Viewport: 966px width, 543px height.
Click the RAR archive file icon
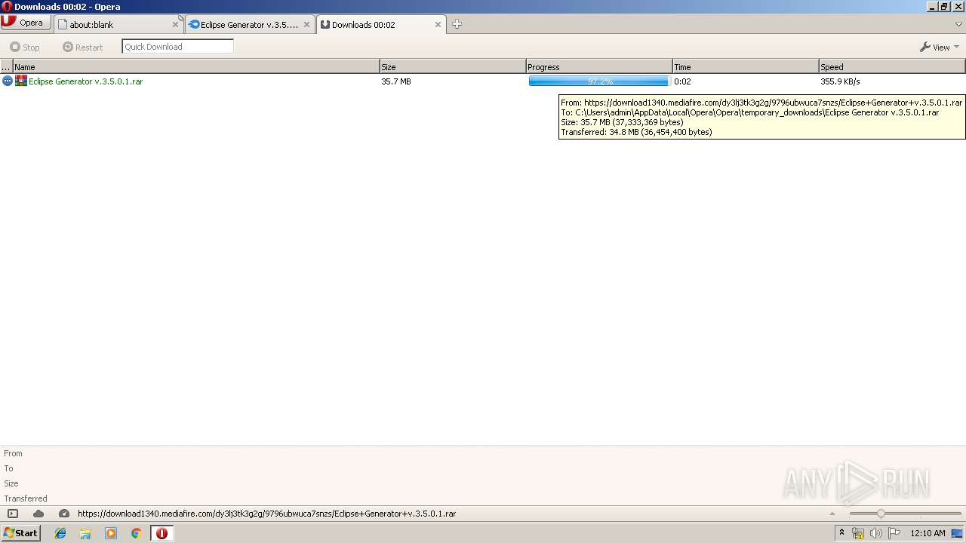(21, 81)
